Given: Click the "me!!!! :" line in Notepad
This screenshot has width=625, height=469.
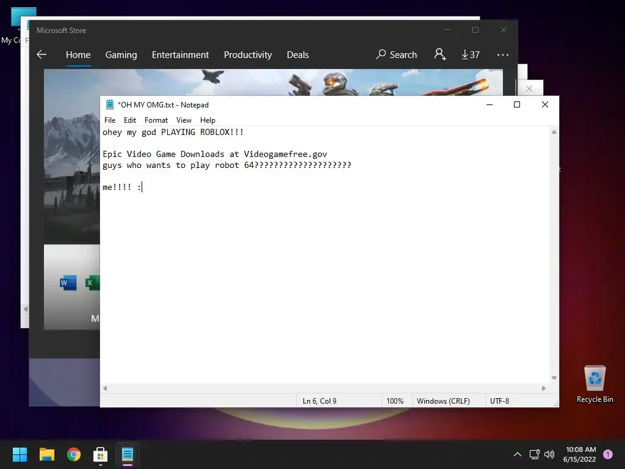Looking at the screenshot, I should point(122,187).
